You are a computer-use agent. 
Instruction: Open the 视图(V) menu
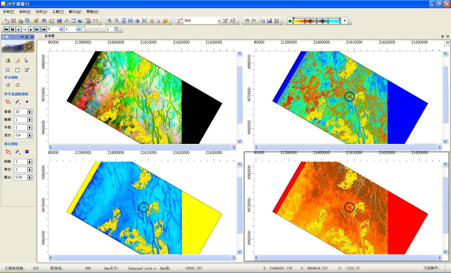pyautogui.click(x=41, y=12)
